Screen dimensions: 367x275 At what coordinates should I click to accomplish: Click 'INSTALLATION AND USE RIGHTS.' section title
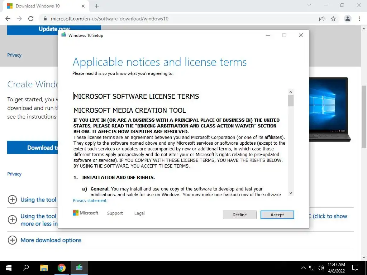point(118,178)
